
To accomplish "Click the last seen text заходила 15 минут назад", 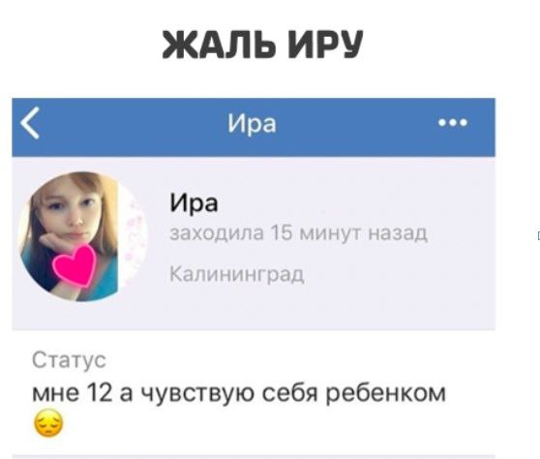I will click(x=299, y=233).
